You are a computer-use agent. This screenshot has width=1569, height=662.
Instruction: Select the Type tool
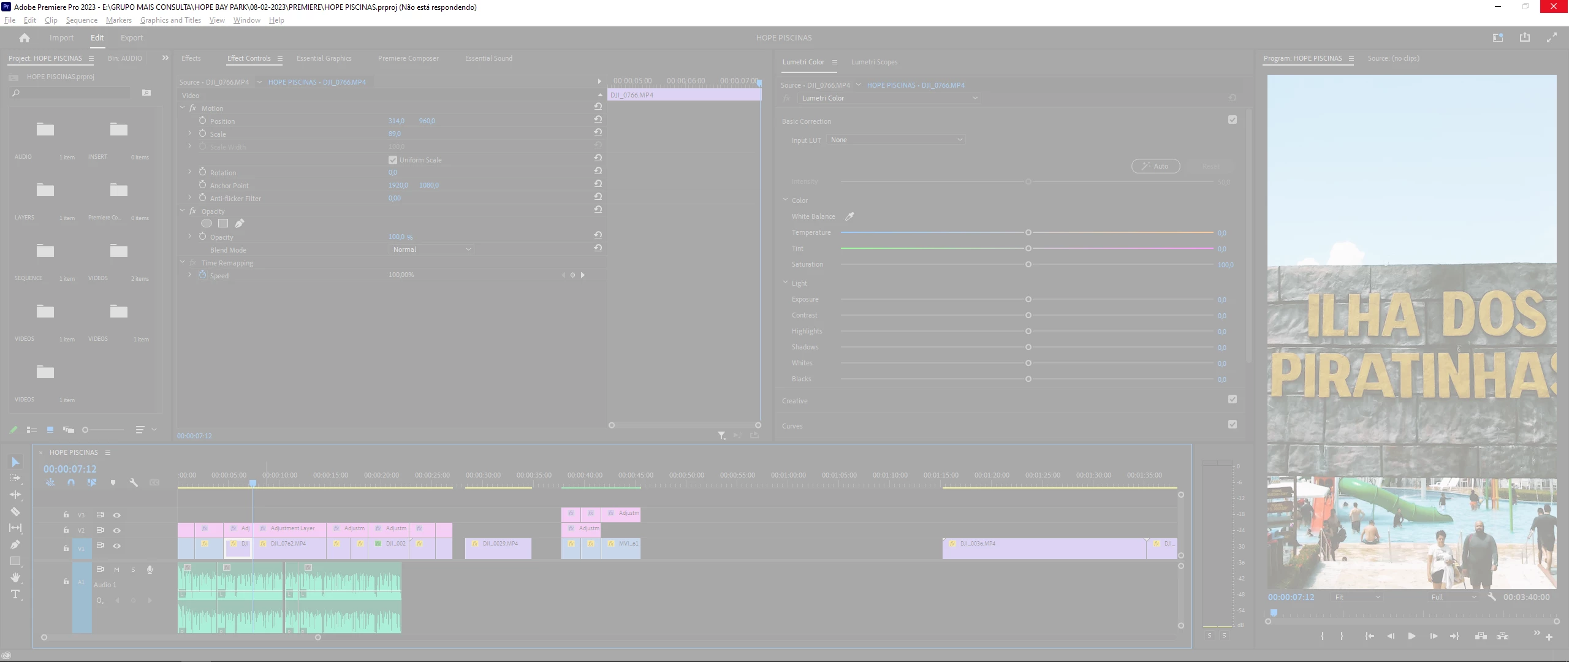pos(15,594)
